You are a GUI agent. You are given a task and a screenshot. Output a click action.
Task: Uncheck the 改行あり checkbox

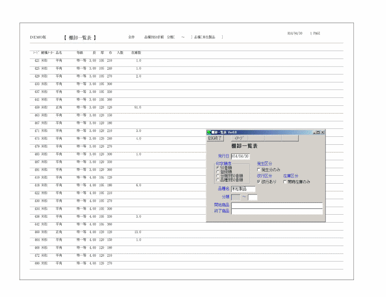[259, 182]
